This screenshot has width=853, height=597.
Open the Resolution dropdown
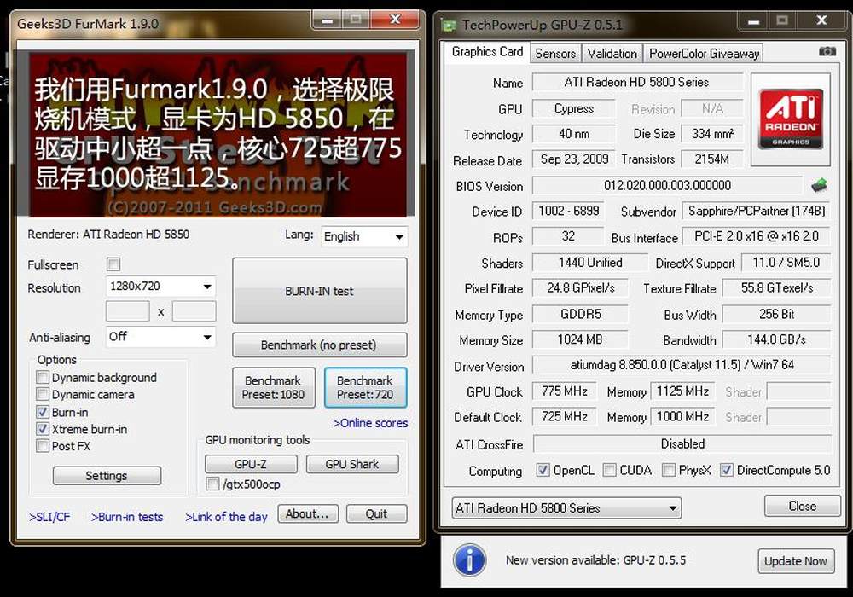(161, 287)
